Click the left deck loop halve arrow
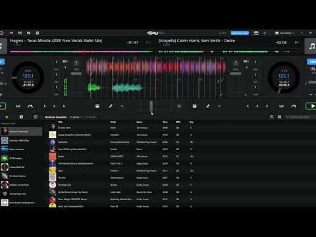The width and height of the screenshot is (316, 237). 45,106
